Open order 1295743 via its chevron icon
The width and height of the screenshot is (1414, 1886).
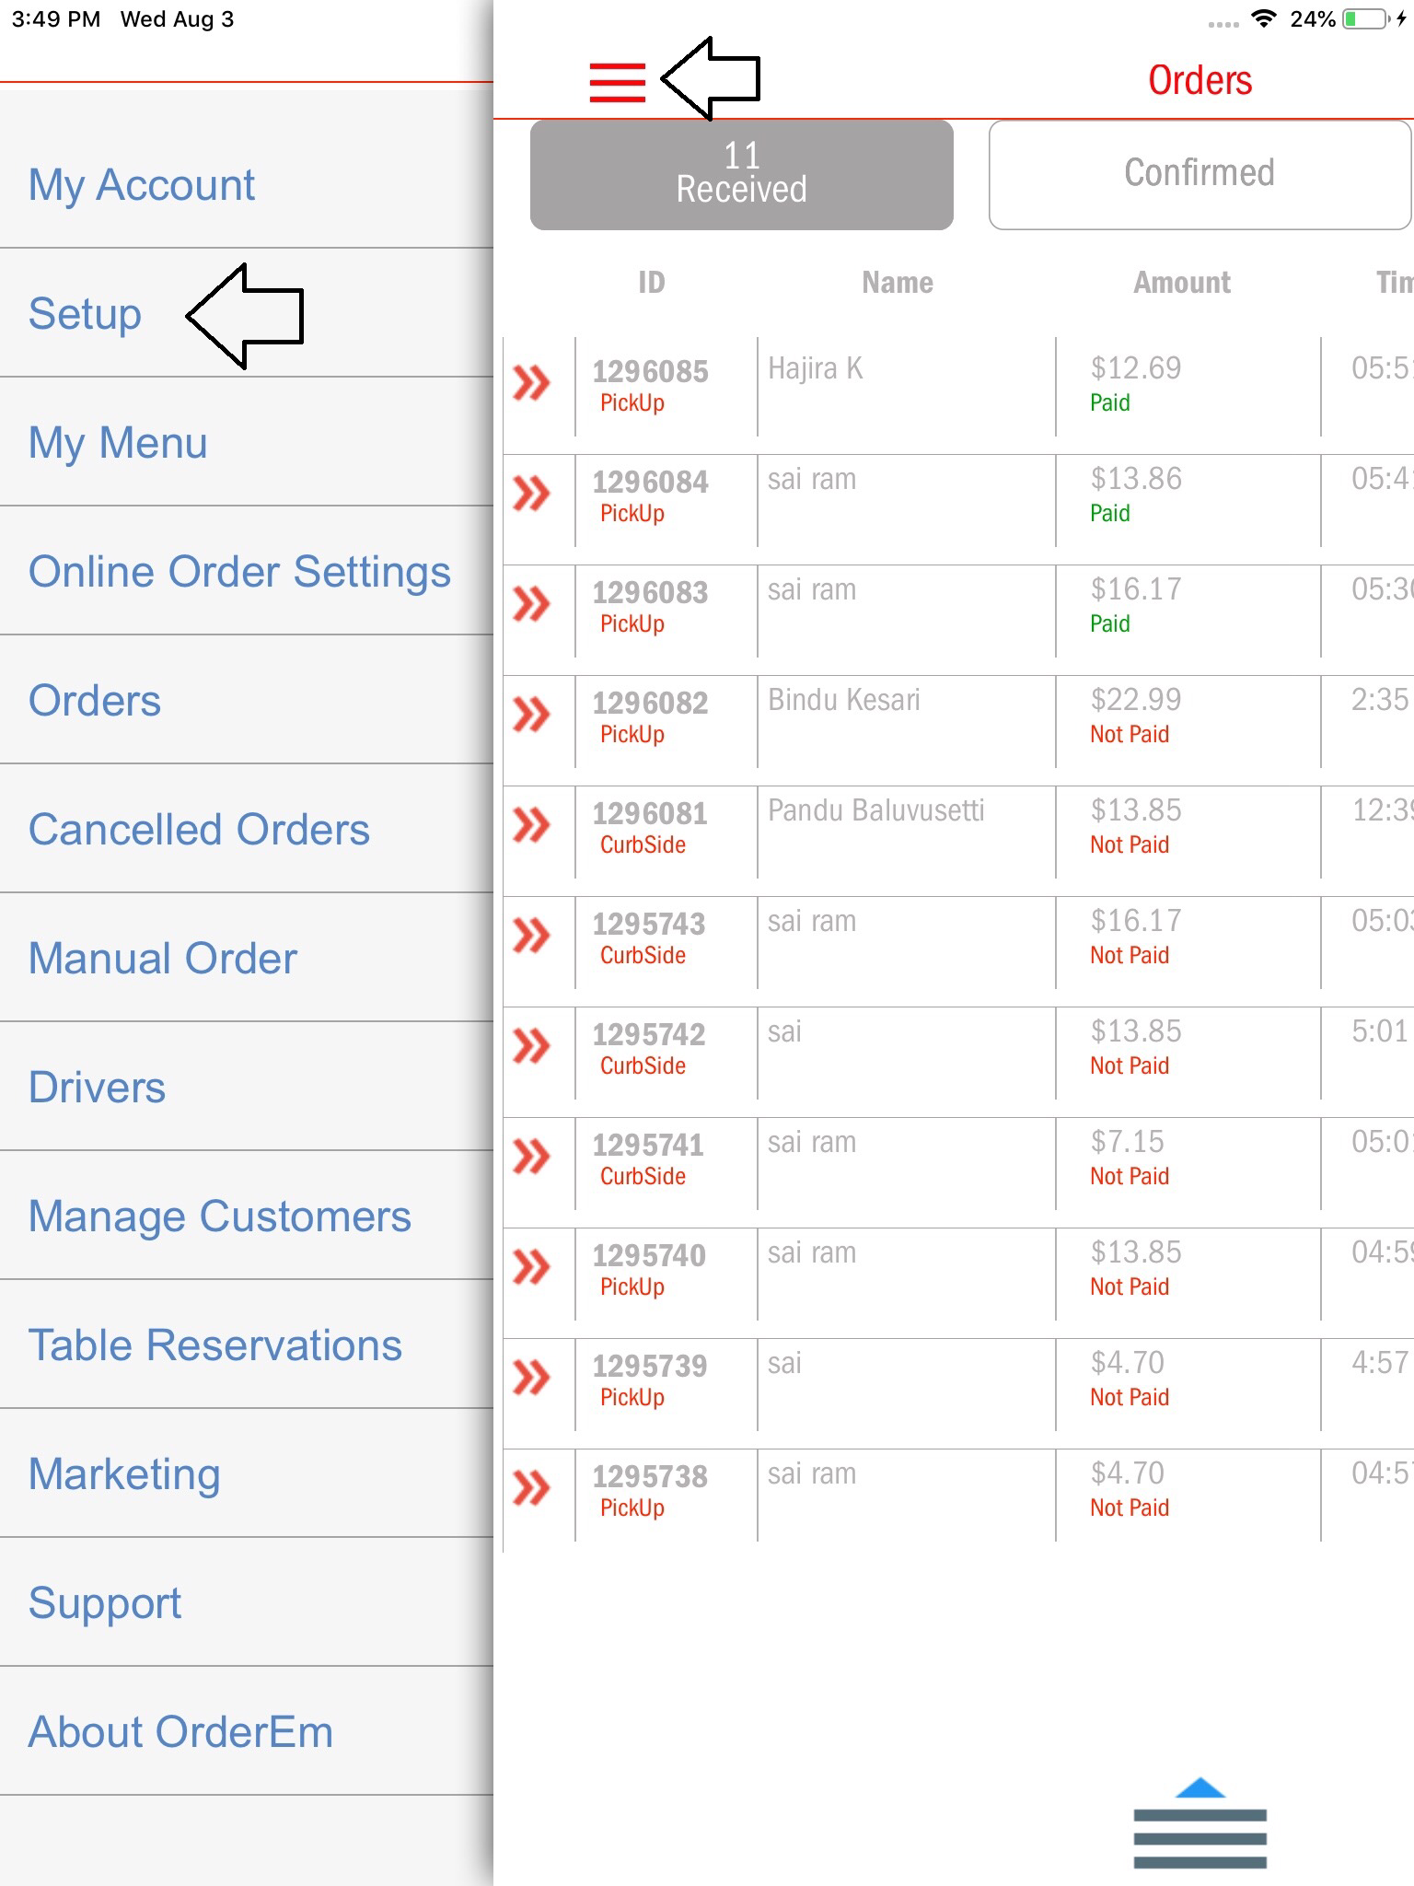531,936
